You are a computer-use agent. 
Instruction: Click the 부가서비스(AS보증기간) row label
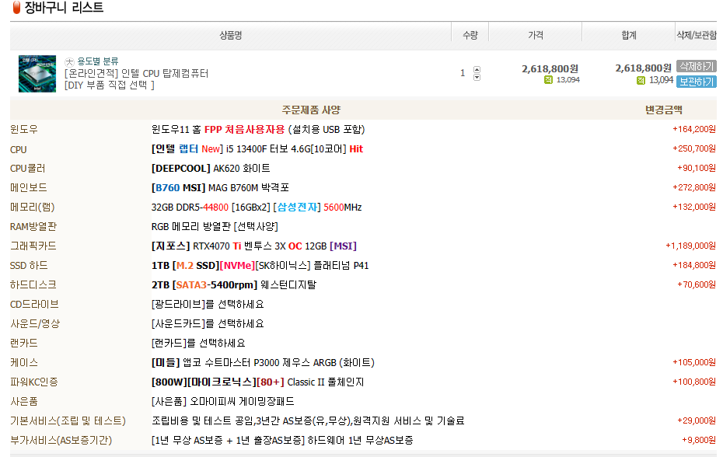tap(61, 441)
